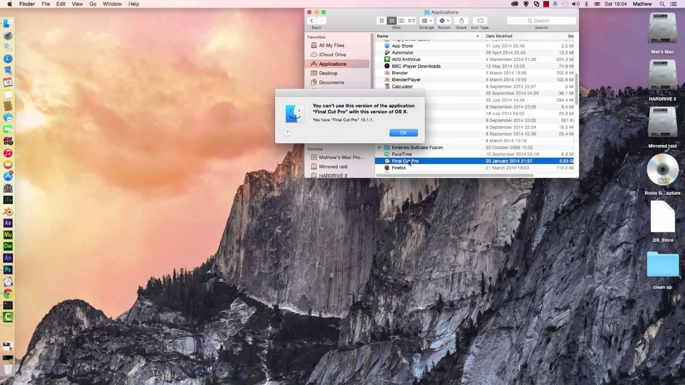
Task: Open the Arrange dropdown in Finder
Action: (x=427, y=21)
